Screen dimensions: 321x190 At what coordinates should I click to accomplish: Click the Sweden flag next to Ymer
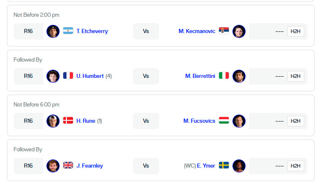(224, 166)
